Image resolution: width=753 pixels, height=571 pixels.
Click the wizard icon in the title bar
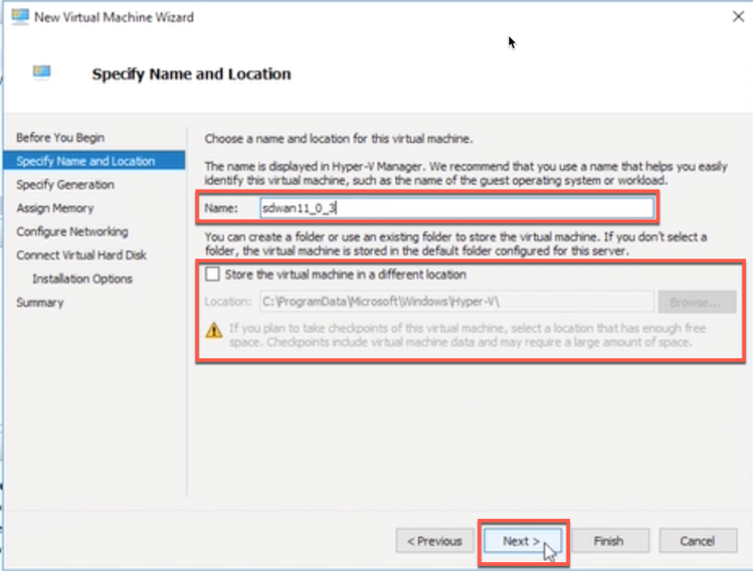click(19, 17)
